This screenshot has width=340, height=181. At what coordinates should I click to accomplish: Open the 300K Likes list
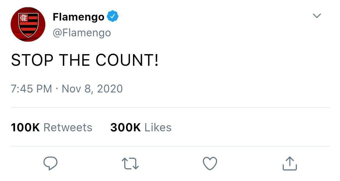click(141, 127)
